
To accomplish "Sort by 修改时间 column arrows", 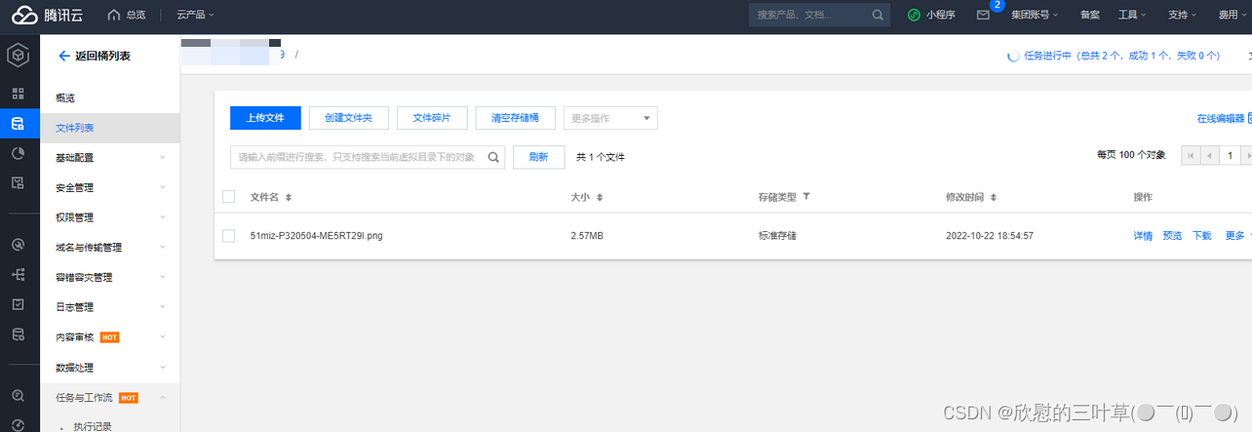I will point(993,197).
